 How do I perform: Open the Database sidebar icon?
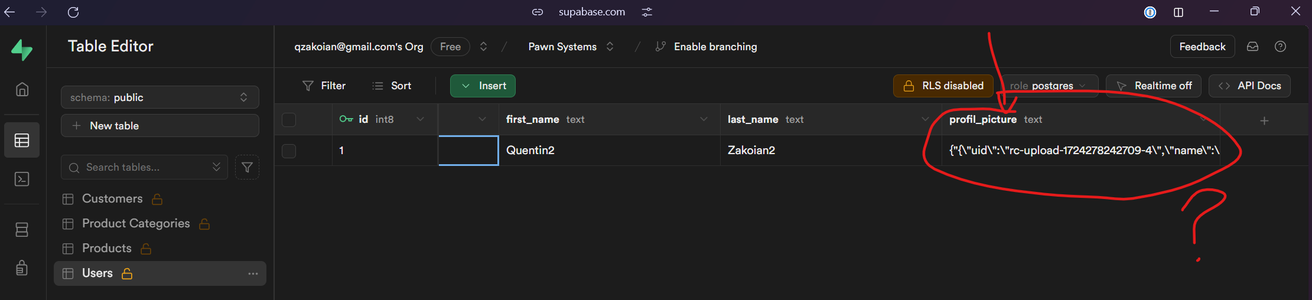[x=22, y=230]
